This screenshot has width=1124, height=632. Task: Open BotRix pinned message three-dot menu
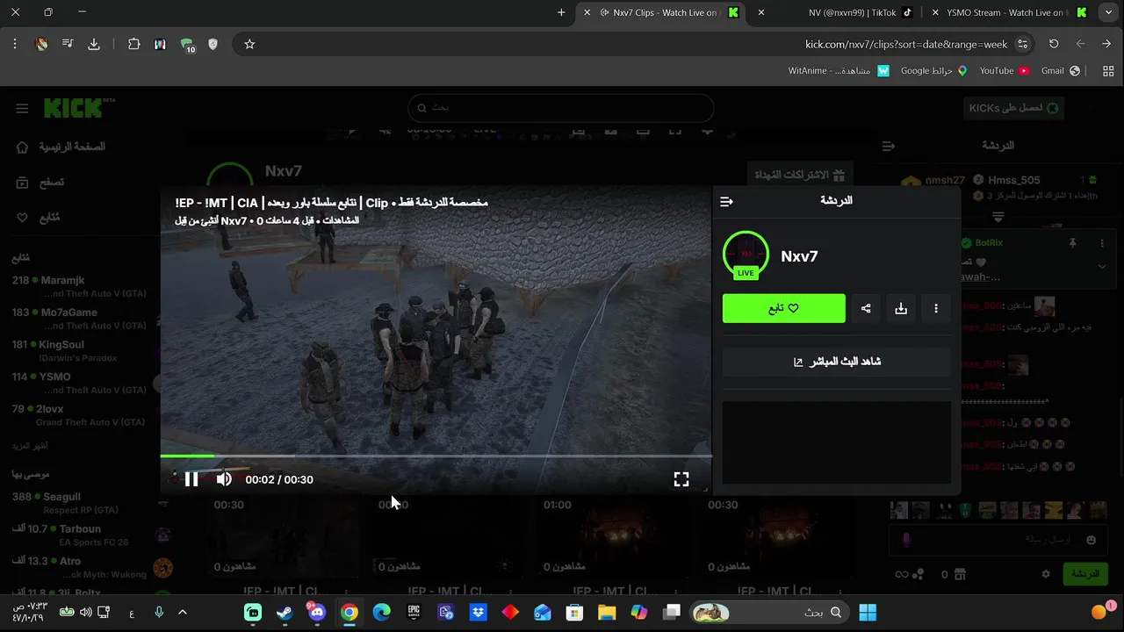click(x=1102, y=242)
